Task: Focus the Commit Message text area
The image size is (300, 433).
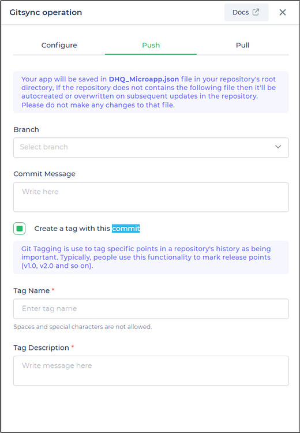Action: click(x=151, y=197)
